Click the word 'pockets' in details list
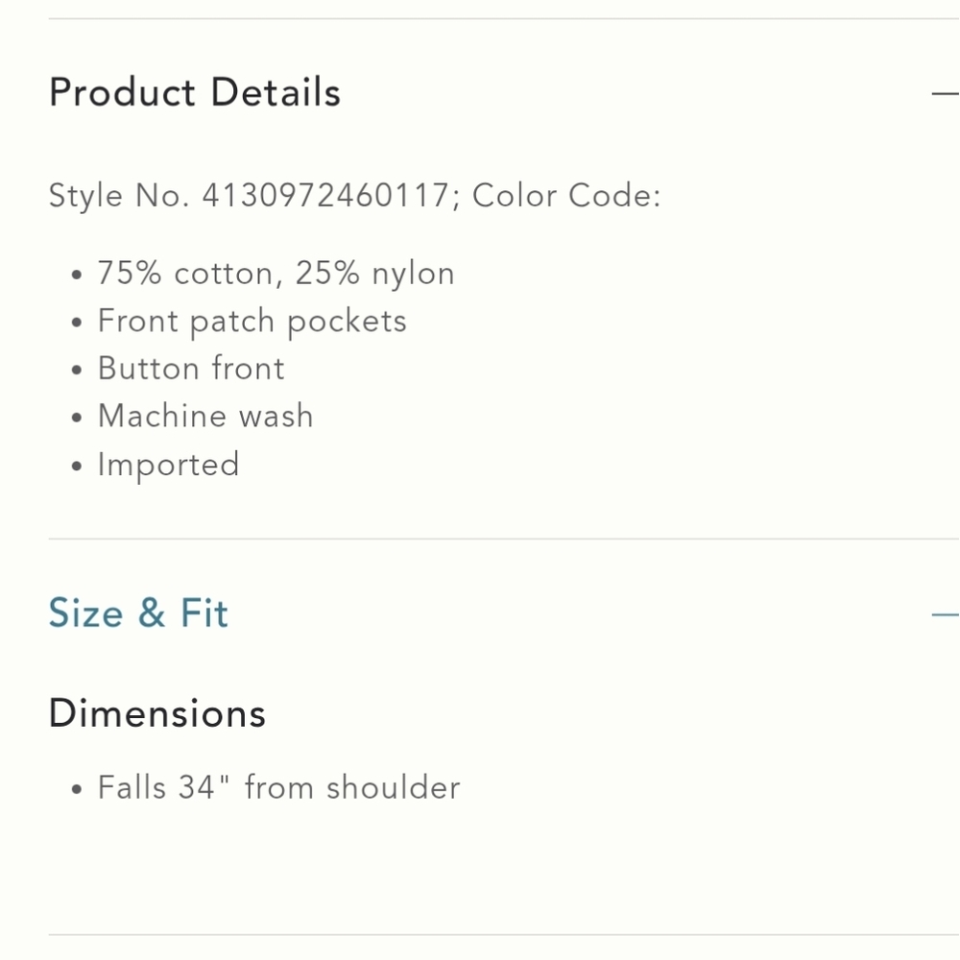This screenshot has height=960, width=960. (x=347, y=322)
